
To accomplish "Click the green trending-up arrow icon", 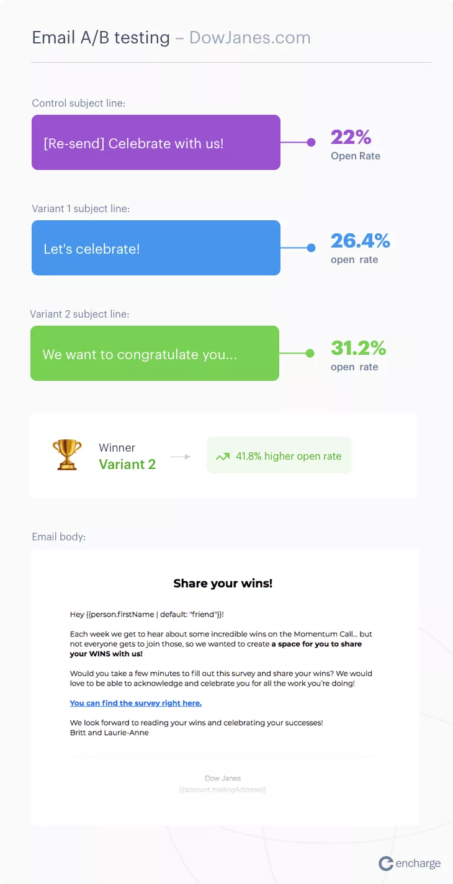I will (222, 457).
